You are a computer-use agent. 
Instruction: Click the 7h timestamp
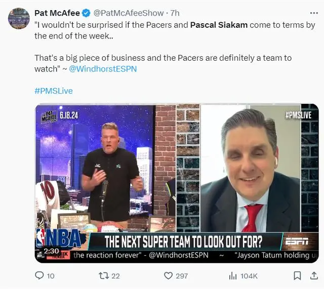tap(175, 13)
